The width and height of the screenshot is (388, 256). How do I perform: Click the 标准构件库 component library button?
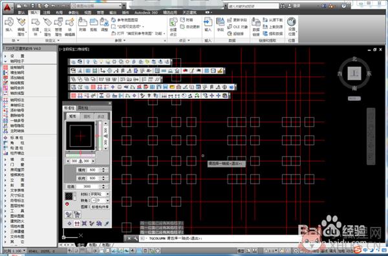click(100, 206)
